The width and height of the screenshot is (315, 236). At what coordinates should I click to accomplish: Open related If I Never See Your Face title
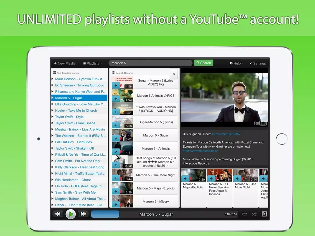(x=219, y=189)
